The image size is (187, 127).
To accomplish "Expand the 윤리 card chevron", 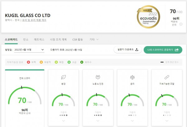I will (132, 121).
